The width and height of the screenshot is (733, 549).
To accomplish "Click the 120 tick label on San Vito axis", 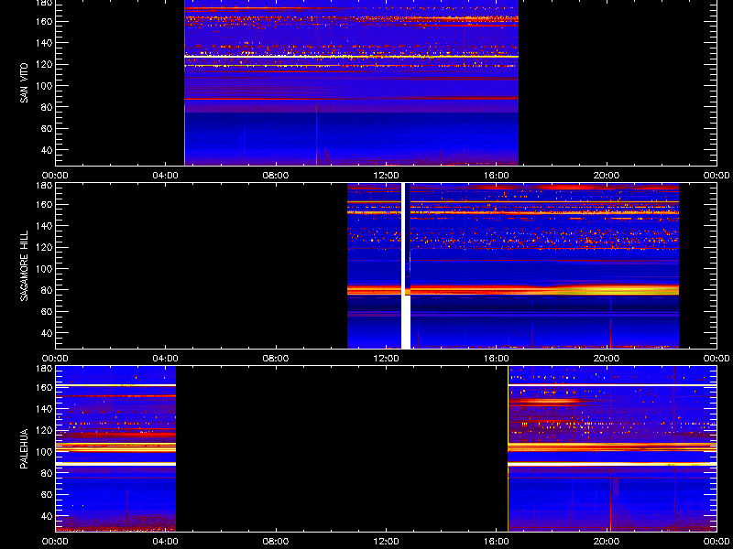I will (x=43, y=64).
